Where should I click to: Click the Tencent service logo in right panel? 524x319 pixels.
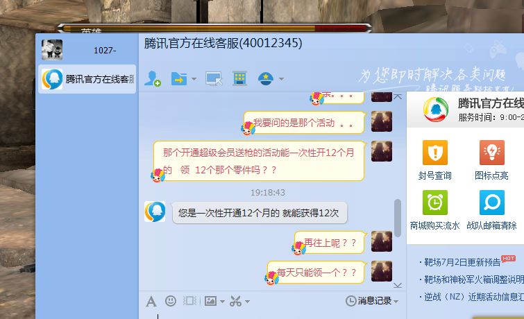coord(435,110)
